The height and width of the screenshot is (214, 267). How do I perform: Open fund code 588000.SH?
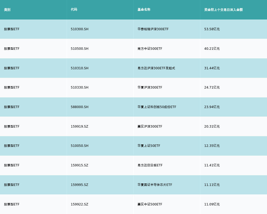click(80, 107)
